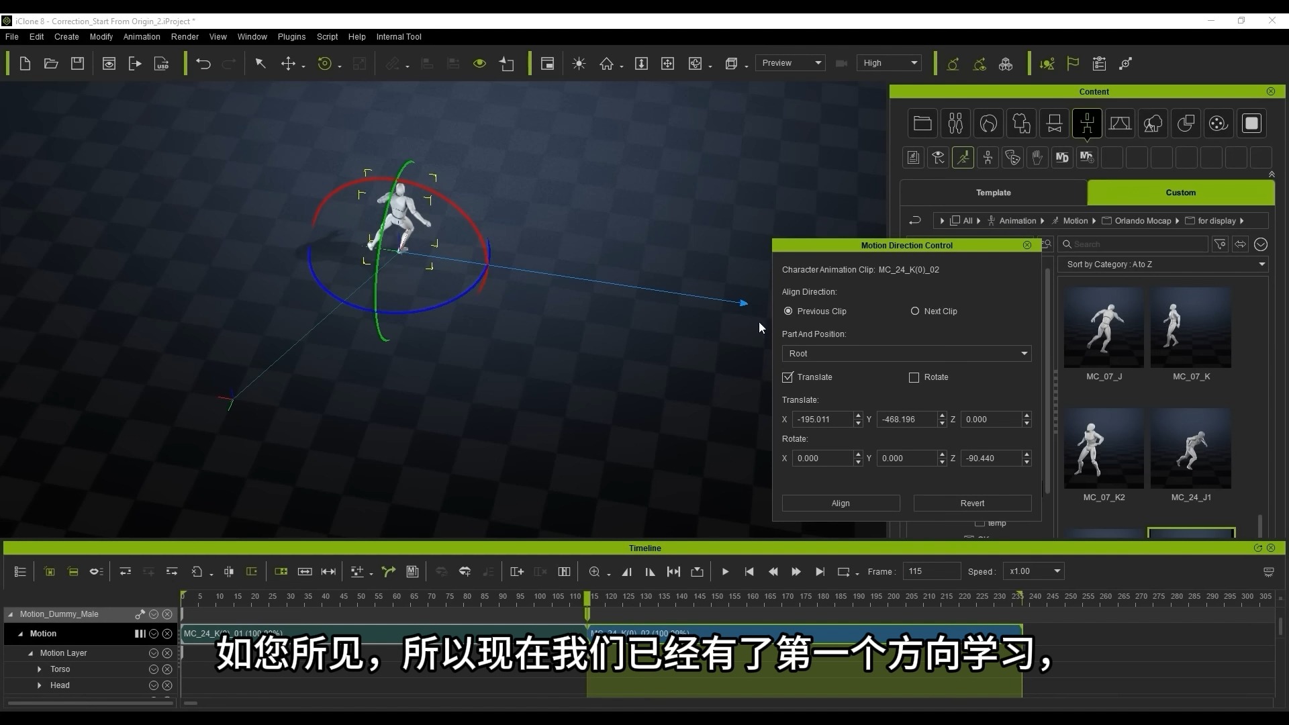Click the Revert button

pyautogui.click(x=971, y=503)
